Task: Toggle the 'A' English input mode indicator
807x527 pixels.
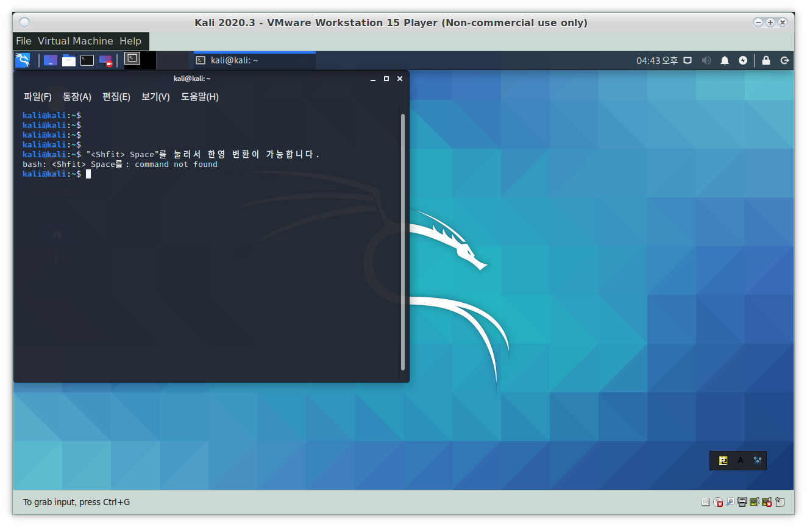Action: (741, 461)
